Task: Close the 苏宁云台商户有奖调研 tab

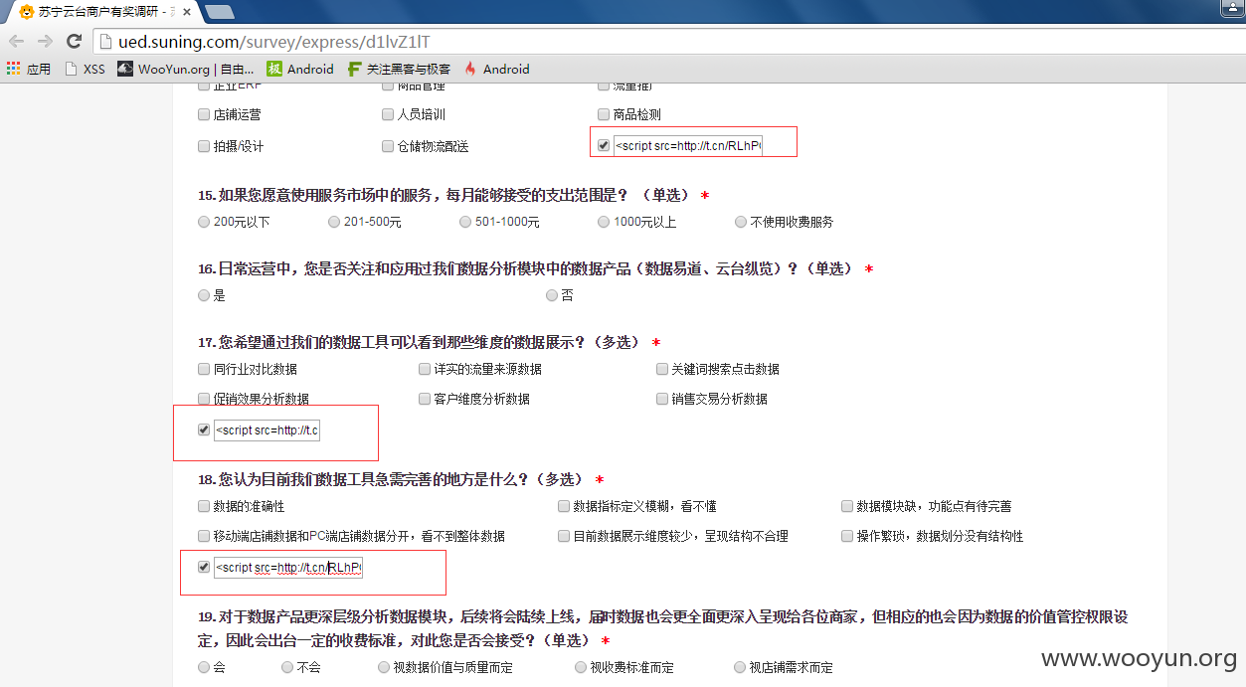Action: pyautogui.click(x=187, y=12)
